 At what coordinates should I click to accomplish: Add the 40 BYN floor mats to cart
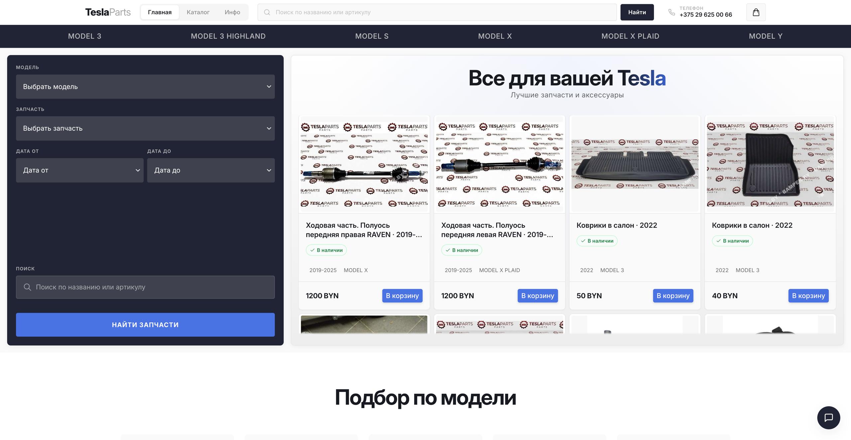pyautogui.click(x=808, y=296)
